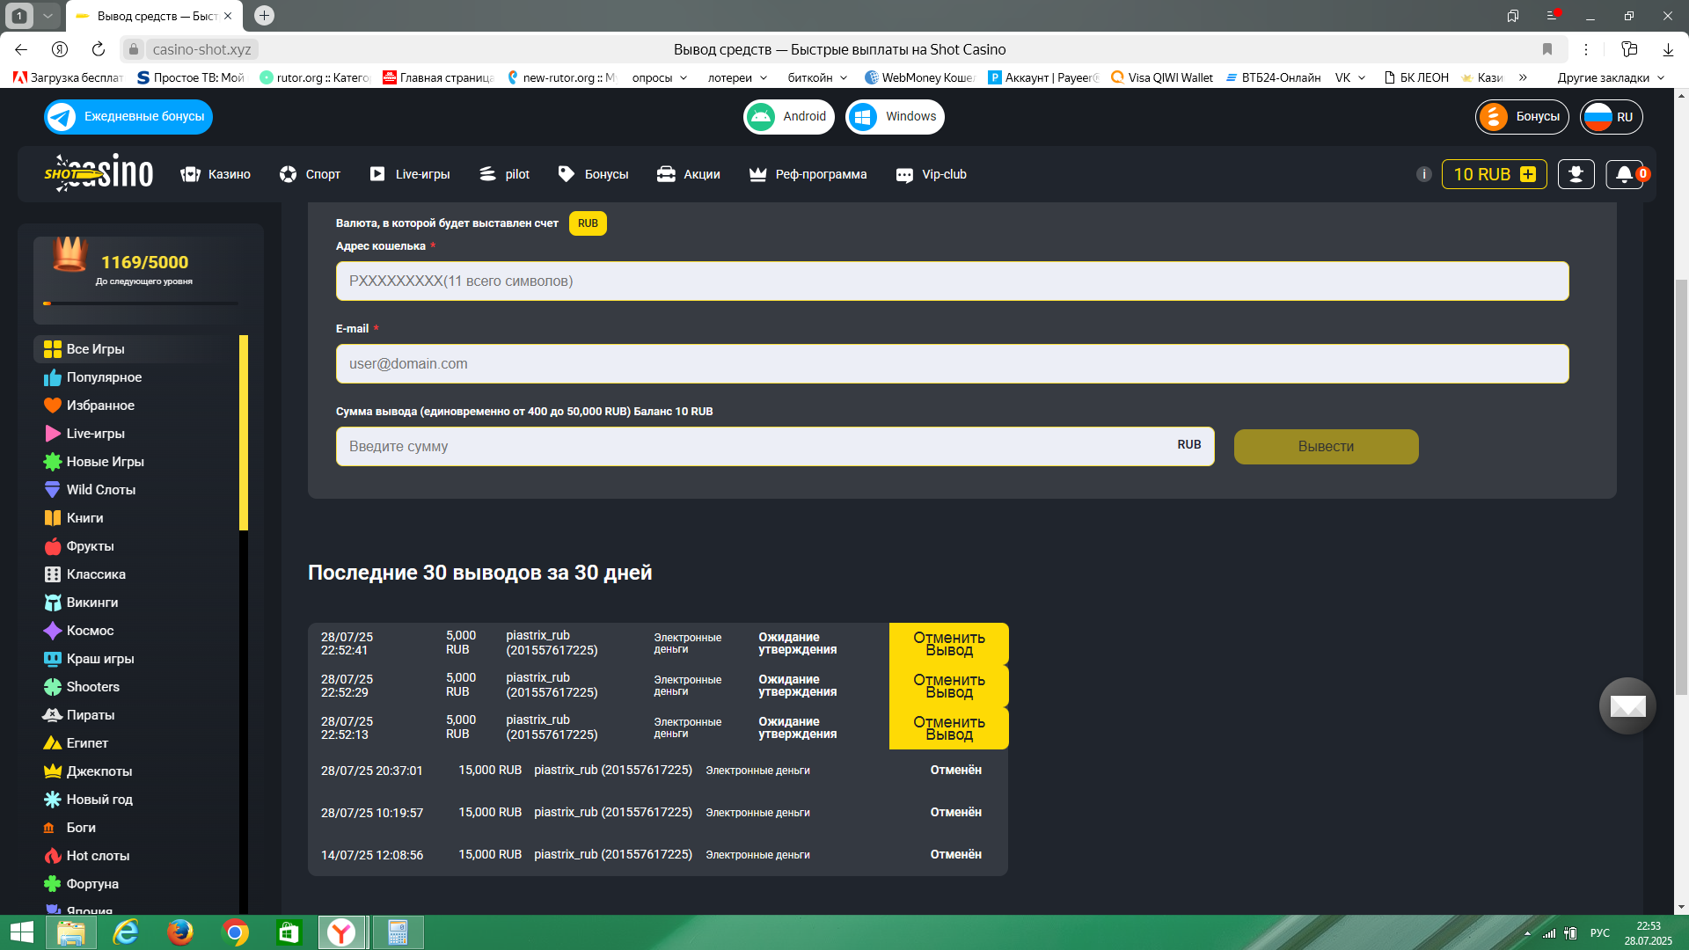Click the notification bell icon
Viewport: 1689px width, 950px height.
point(1624,174)
